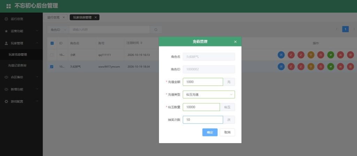Check the checkbox for 小妖 row
The height and width of the screenshot is (156, 357).
[x=52, y=55]
